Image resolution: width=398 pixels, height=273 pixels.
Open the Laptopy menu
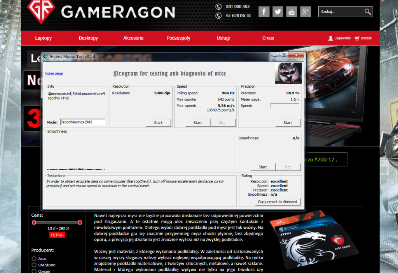[x=44, y=38]
